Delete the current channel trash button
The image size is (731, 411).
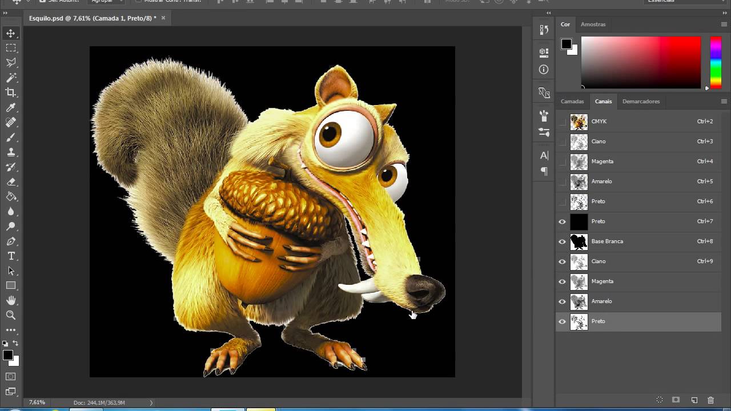pyautogui.click(x=711, y=400)
